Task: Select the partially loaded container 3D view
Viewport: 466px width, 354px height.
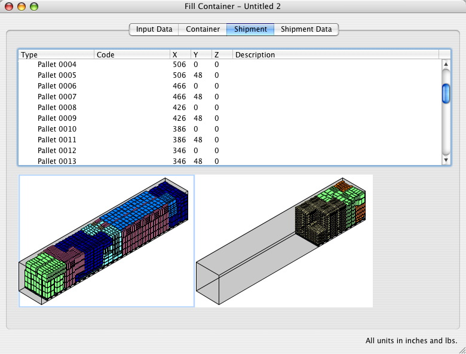Action: (284, 241)
